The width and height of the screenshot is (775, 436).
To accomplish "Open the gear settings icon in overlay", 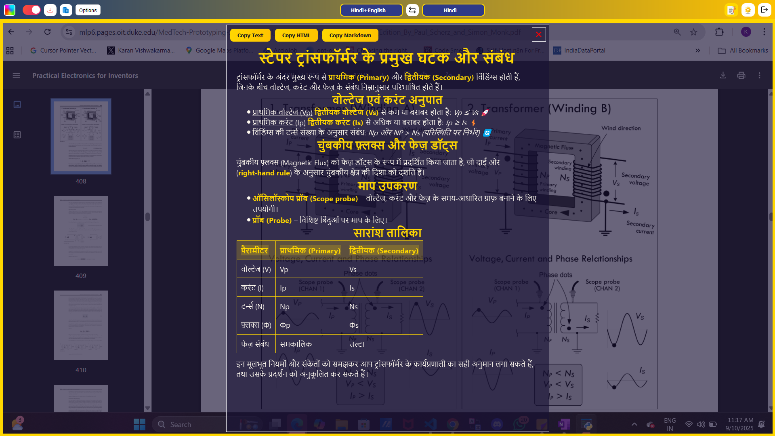I will click(x=748, y=10).
